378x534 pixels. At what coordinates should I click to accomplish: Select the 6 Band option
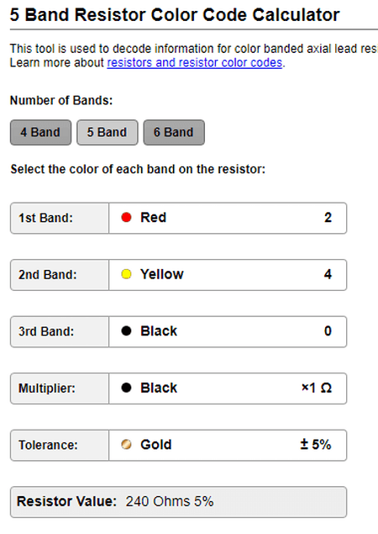(174, 133)
